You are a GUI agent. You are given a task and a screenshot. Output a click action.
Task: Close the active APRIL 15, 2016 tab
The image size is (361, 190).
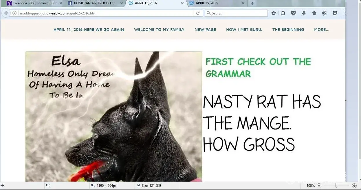[x=182, y=3]
